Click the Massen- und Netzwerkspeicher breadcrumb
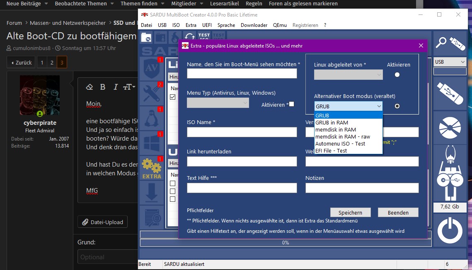Screen dimensions: 472x270 (x=68, y=23)
